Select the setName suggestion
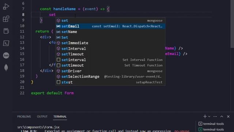The image size is (234, 132). tap(110, 32)
